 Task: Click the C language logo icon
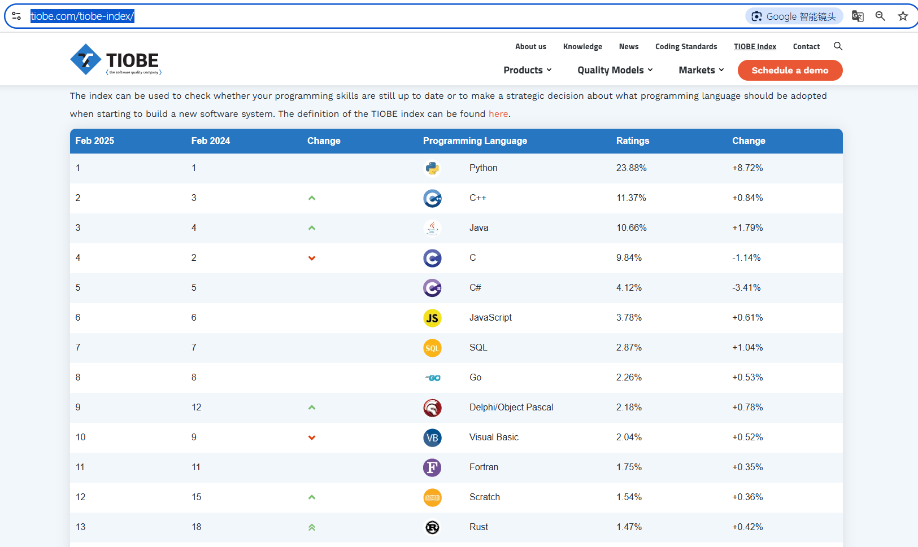(x=432, y=258)
